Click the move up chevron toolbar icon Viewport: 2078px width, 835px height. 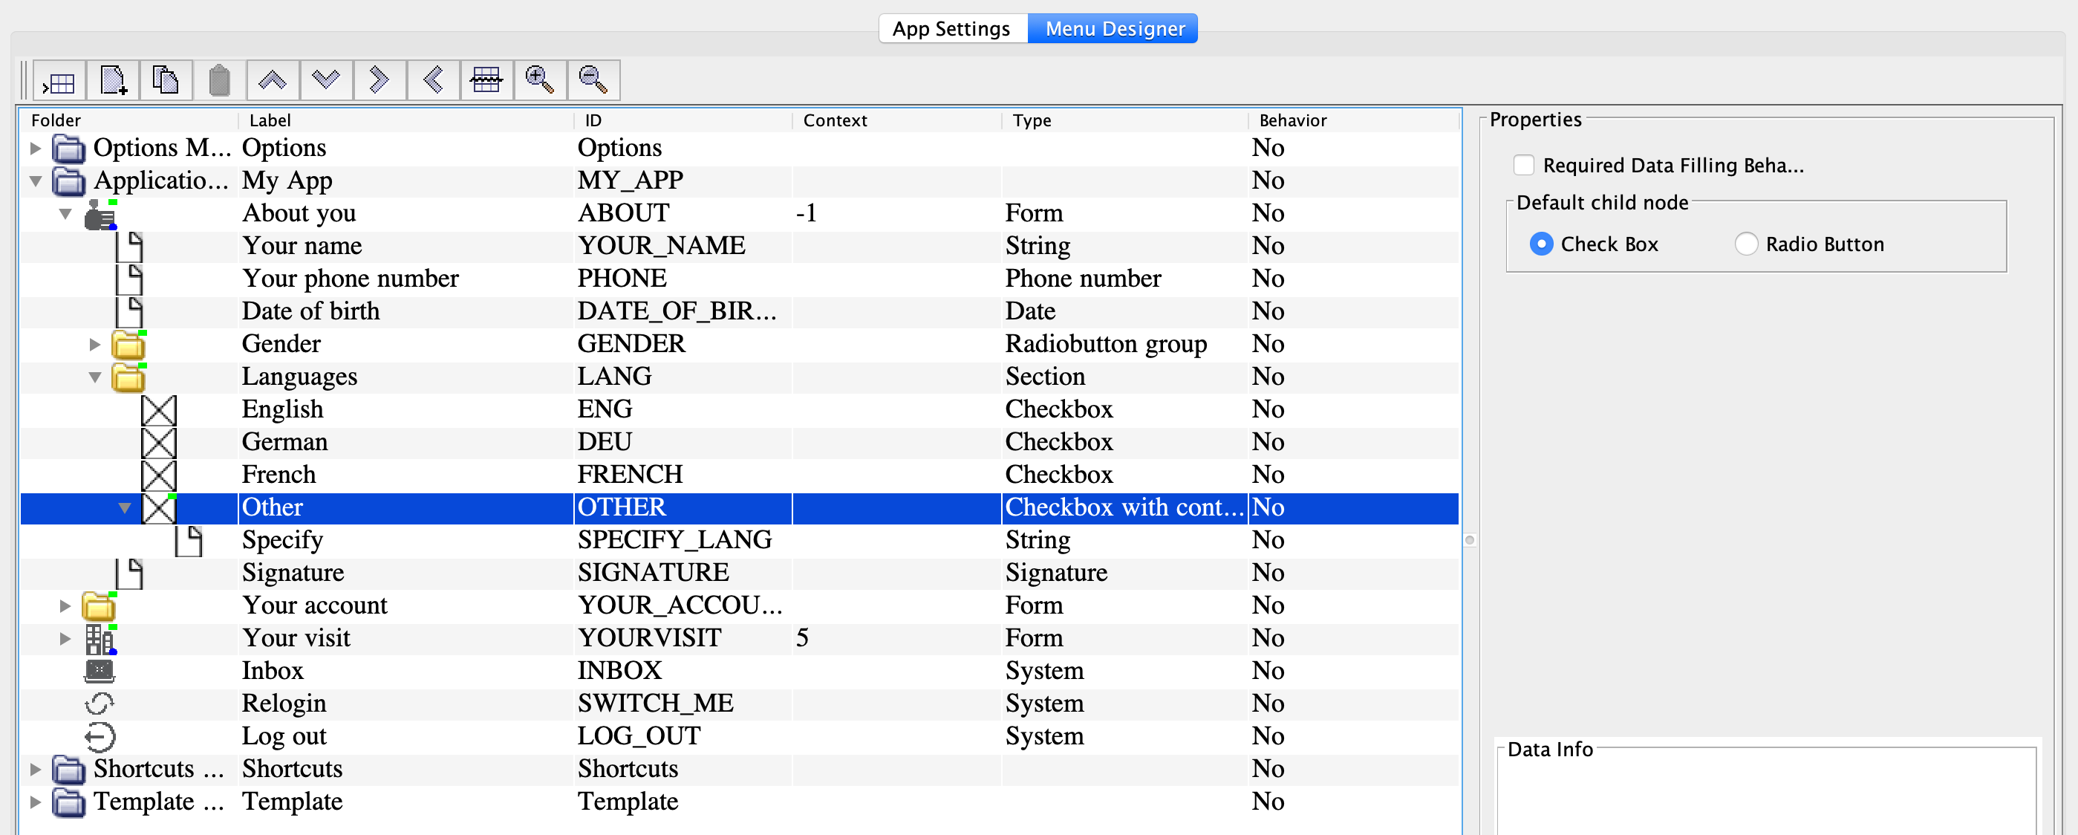pos(273,81)
